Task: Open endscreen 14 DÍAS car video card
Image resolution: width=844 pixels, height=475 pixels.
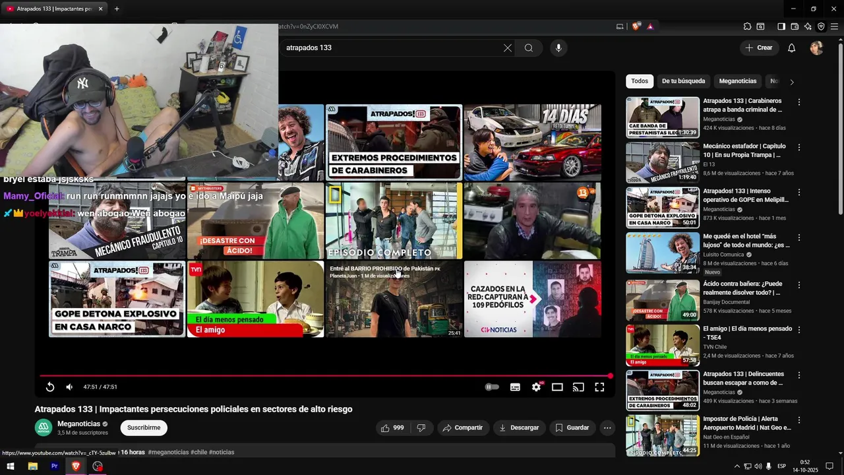Action: pos(533,142)
